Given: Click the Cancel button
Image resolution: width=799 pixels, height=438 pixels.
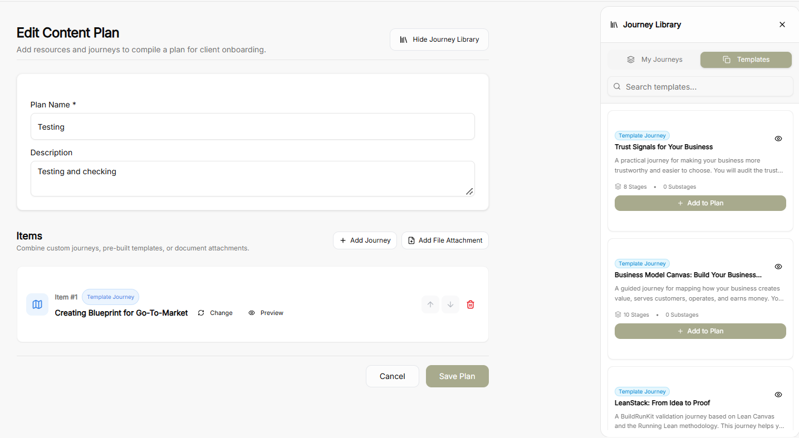Looking at the screenshot, I should tap(393, 376).
